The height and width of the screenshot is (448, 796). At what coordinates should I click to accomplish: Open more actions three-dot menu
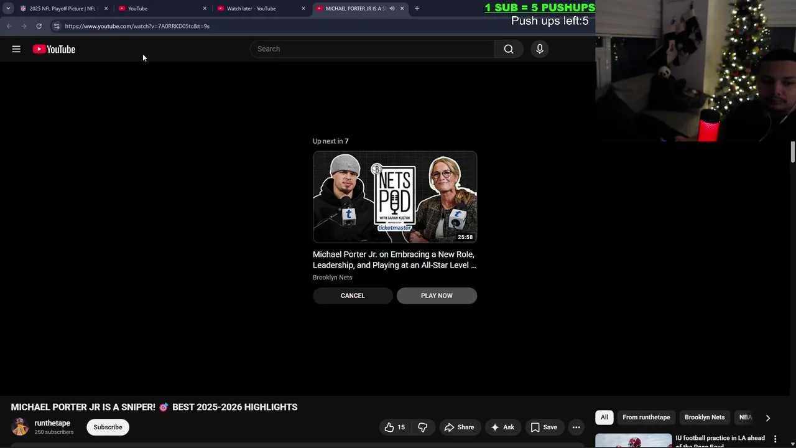click(x=576, y=427)
